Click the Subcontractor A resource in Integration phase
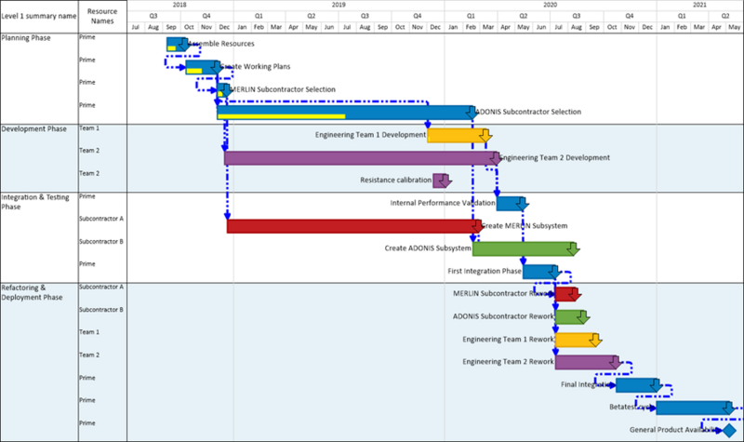Screen dimensions: 744x442 (x=101, y=219)
